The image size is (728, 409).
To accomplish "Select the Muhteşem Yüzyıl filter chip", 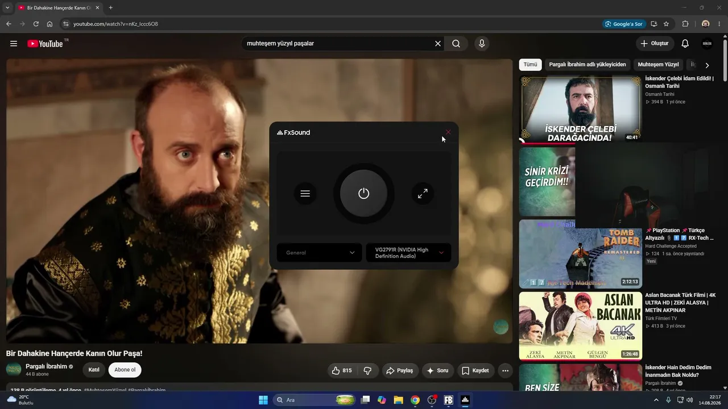I will [x=658, y=65].
